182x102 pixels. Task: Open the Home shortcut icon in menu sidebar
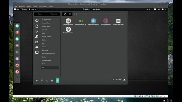click(x=37, y=21)
